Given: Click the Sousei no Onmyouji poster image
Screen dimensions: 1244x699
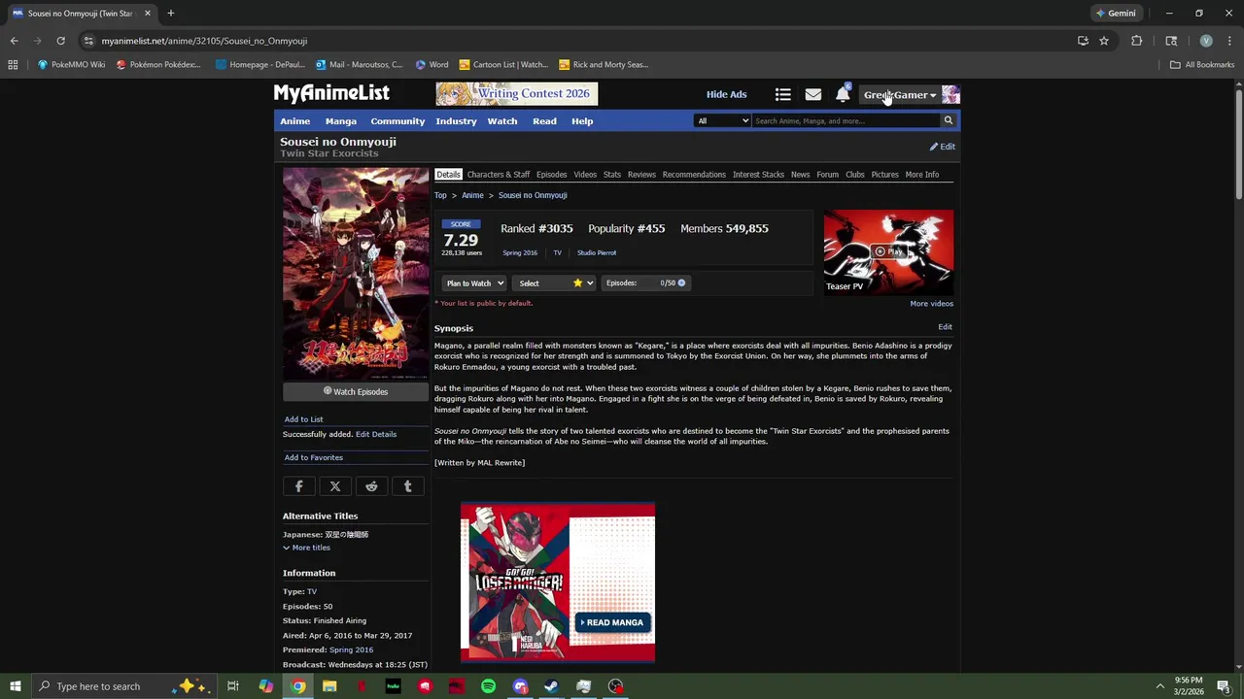Looking at the screenshot, I should pyautogui.click(x=356, y=274).
